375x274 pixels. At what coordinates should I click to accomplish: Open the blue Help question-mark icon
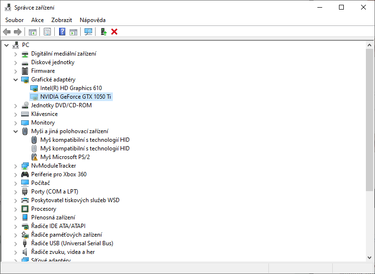(x=62, y=32)
